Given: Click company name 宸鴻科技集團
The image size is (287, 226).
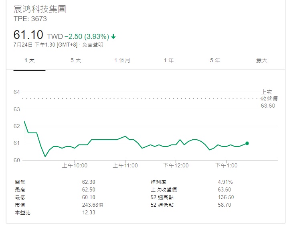Looking at the screenshot, I should 40,9.
